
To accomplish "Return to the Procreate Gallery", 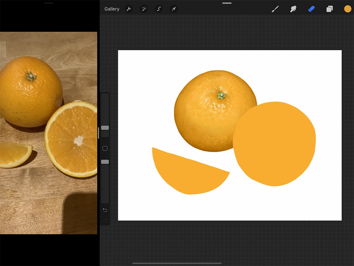I will click(112, 9).
